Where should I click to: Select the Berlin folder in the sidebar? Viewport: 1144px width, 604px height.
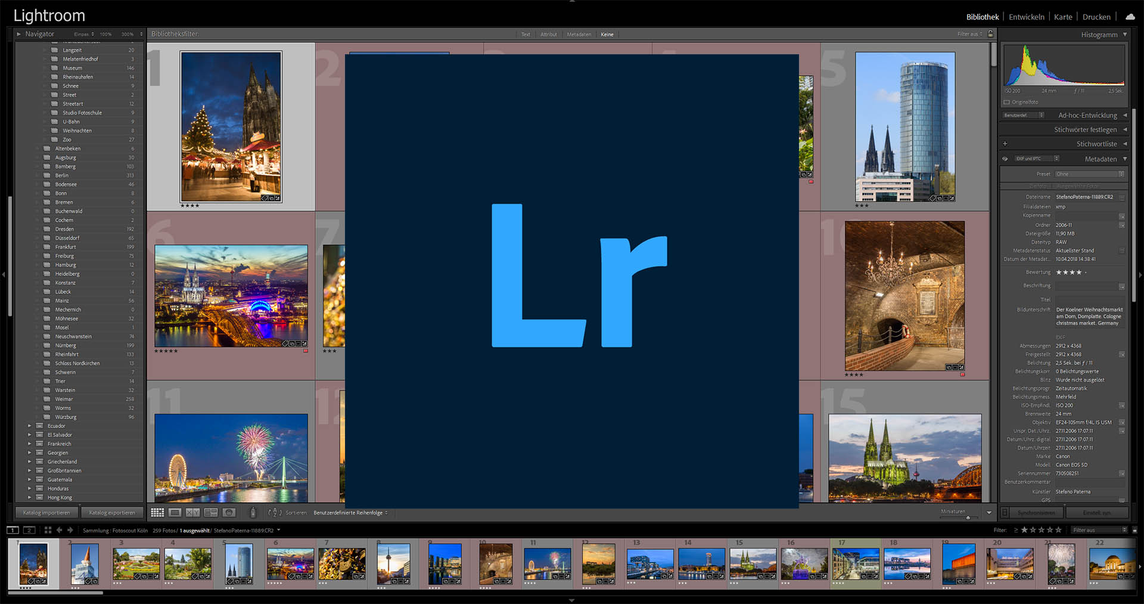(61, 175)
